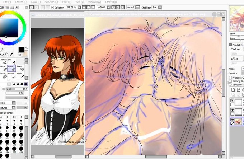Open the Filter menu
Image resolution: width=244 pixels, height=159 pixels.
click(66, 2)
